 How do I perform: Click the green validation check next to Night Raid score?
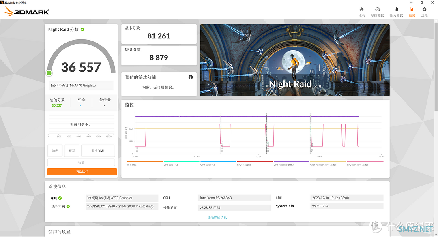tap(82, 29)
